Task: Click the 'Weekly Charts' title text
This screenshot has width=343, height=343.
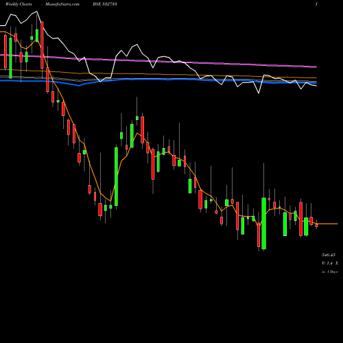Action: (x=19, y=4)
